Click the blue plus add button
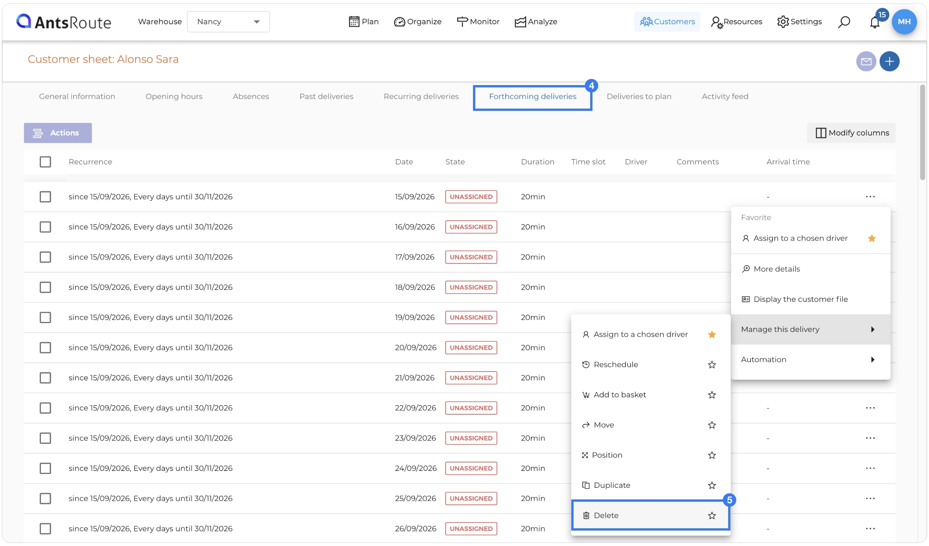The height and width of the screenshot is (546, 929). click(x=890, y=62)
